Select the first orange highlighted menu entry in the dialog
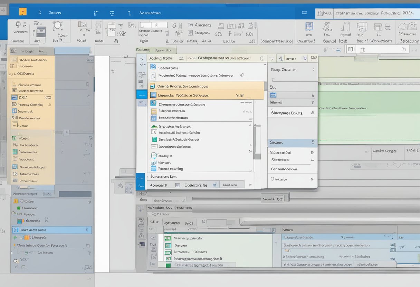This screenshot has height=287, width=420. click(207, 86)
